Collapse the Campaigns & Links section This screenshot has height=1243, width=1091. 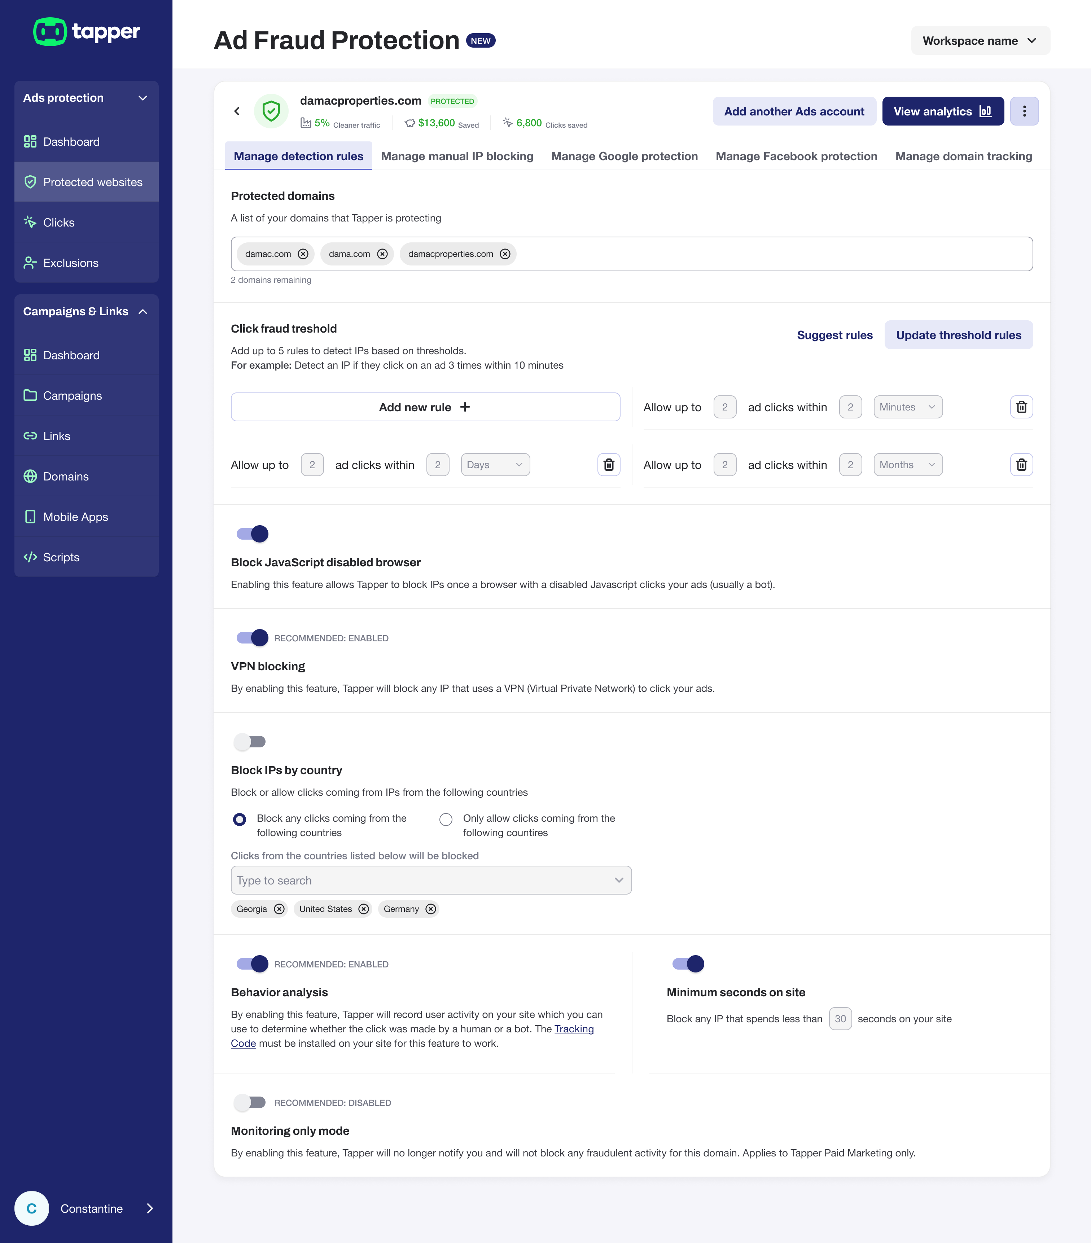[x=143, y=311]
